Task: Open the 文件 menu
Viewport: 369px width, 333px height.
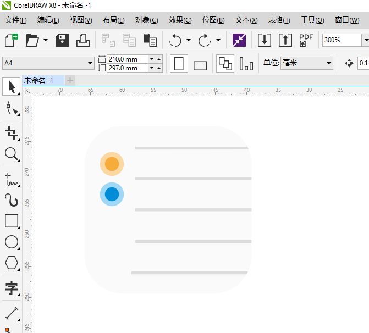Action: pos(16,20)
